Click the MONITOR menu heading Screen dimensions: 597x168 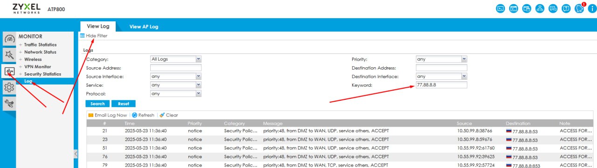(x=30, y=36)
